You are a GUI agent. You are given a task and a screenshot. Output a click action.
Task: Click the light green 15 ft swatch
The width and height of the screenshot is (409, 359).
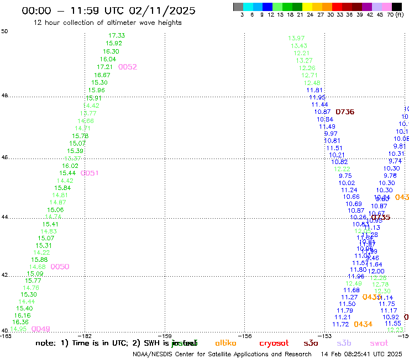(277, 7)
